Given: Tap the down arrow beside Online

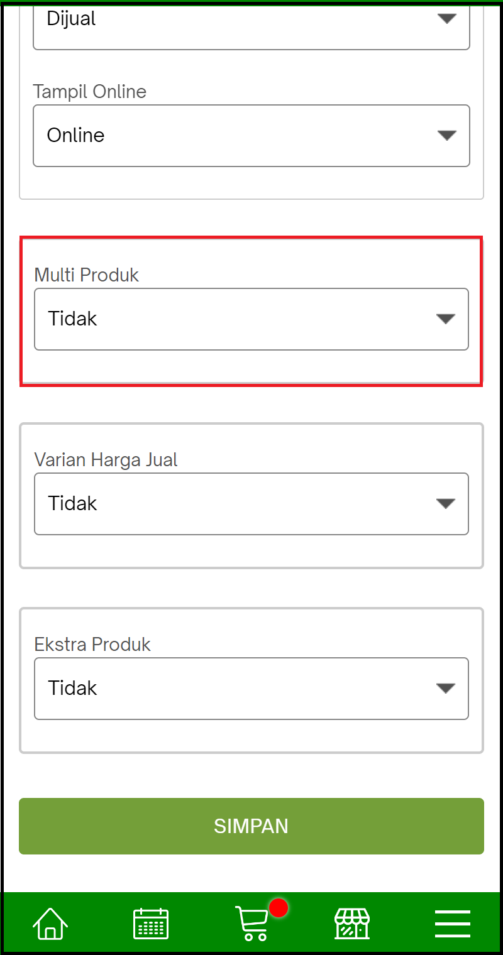Looking at the screenshot, I should (446, 135).
